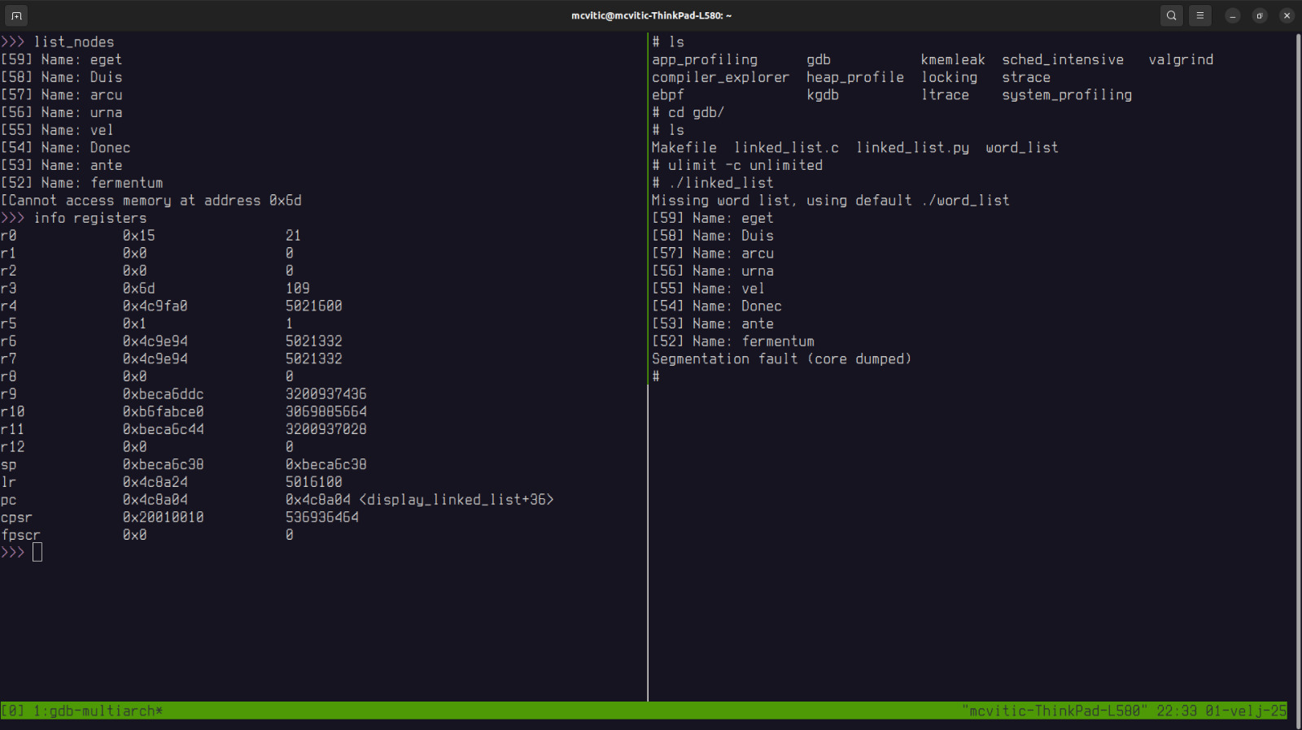1302x730 pixels.
Task: Click the tmux status bar clock 22:33
Action: (x=1177, y=710)
